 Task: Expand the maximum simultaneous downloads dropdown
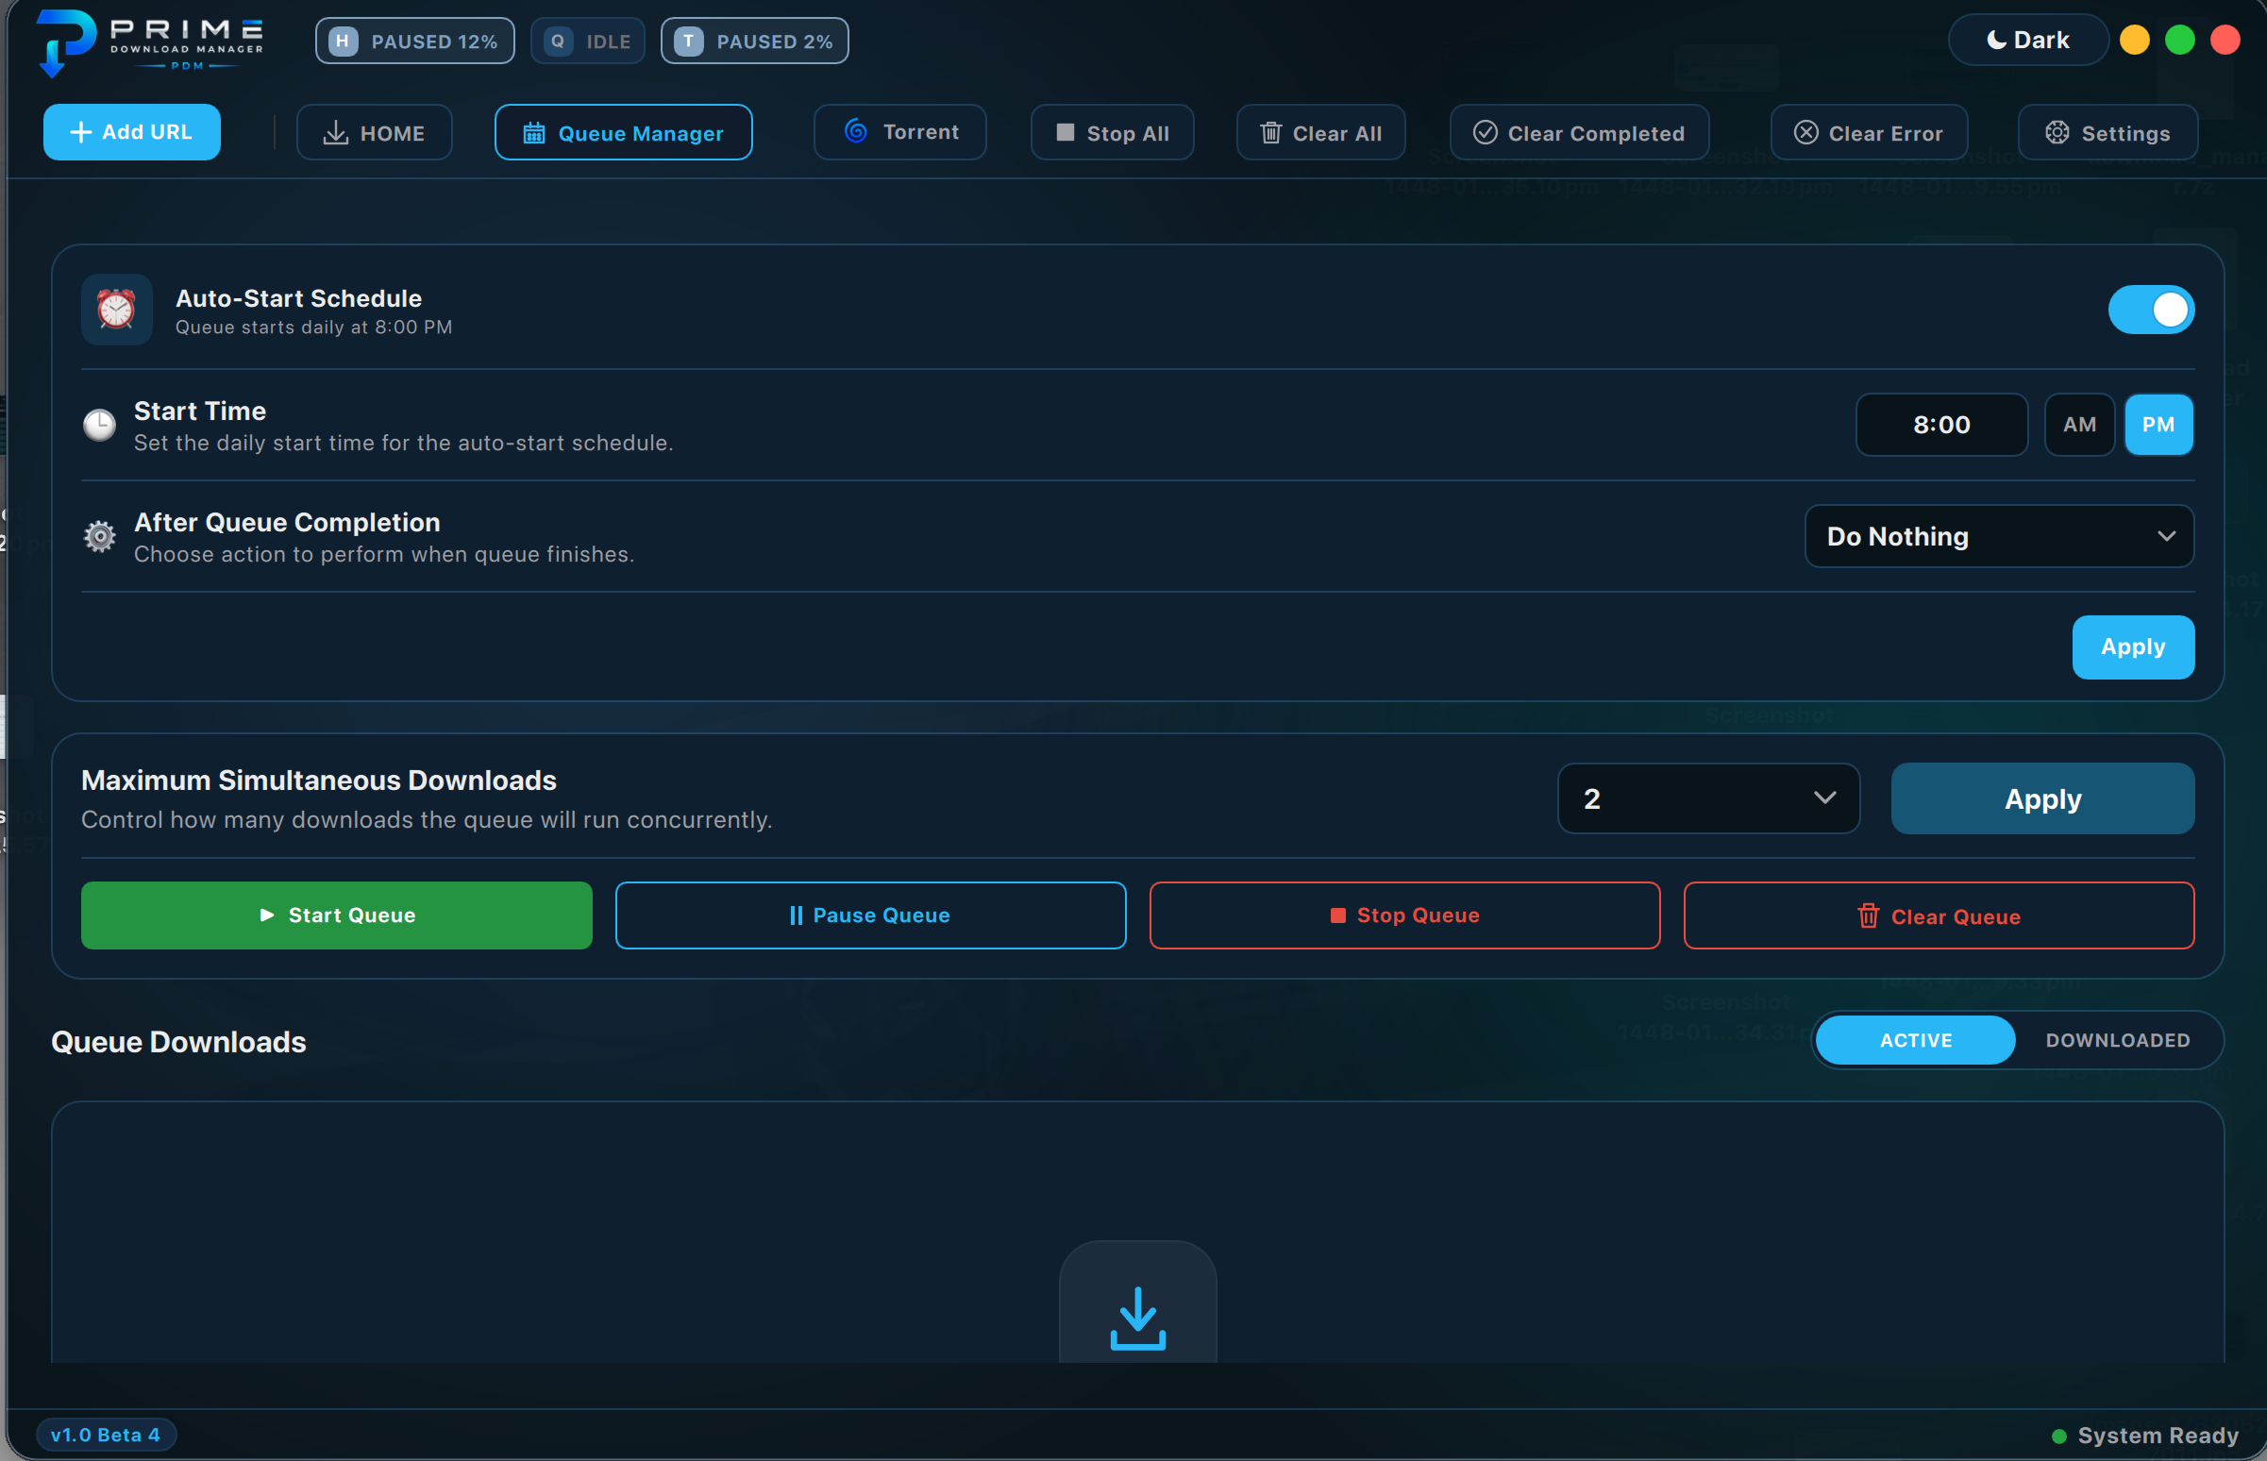pos(1708,798)
